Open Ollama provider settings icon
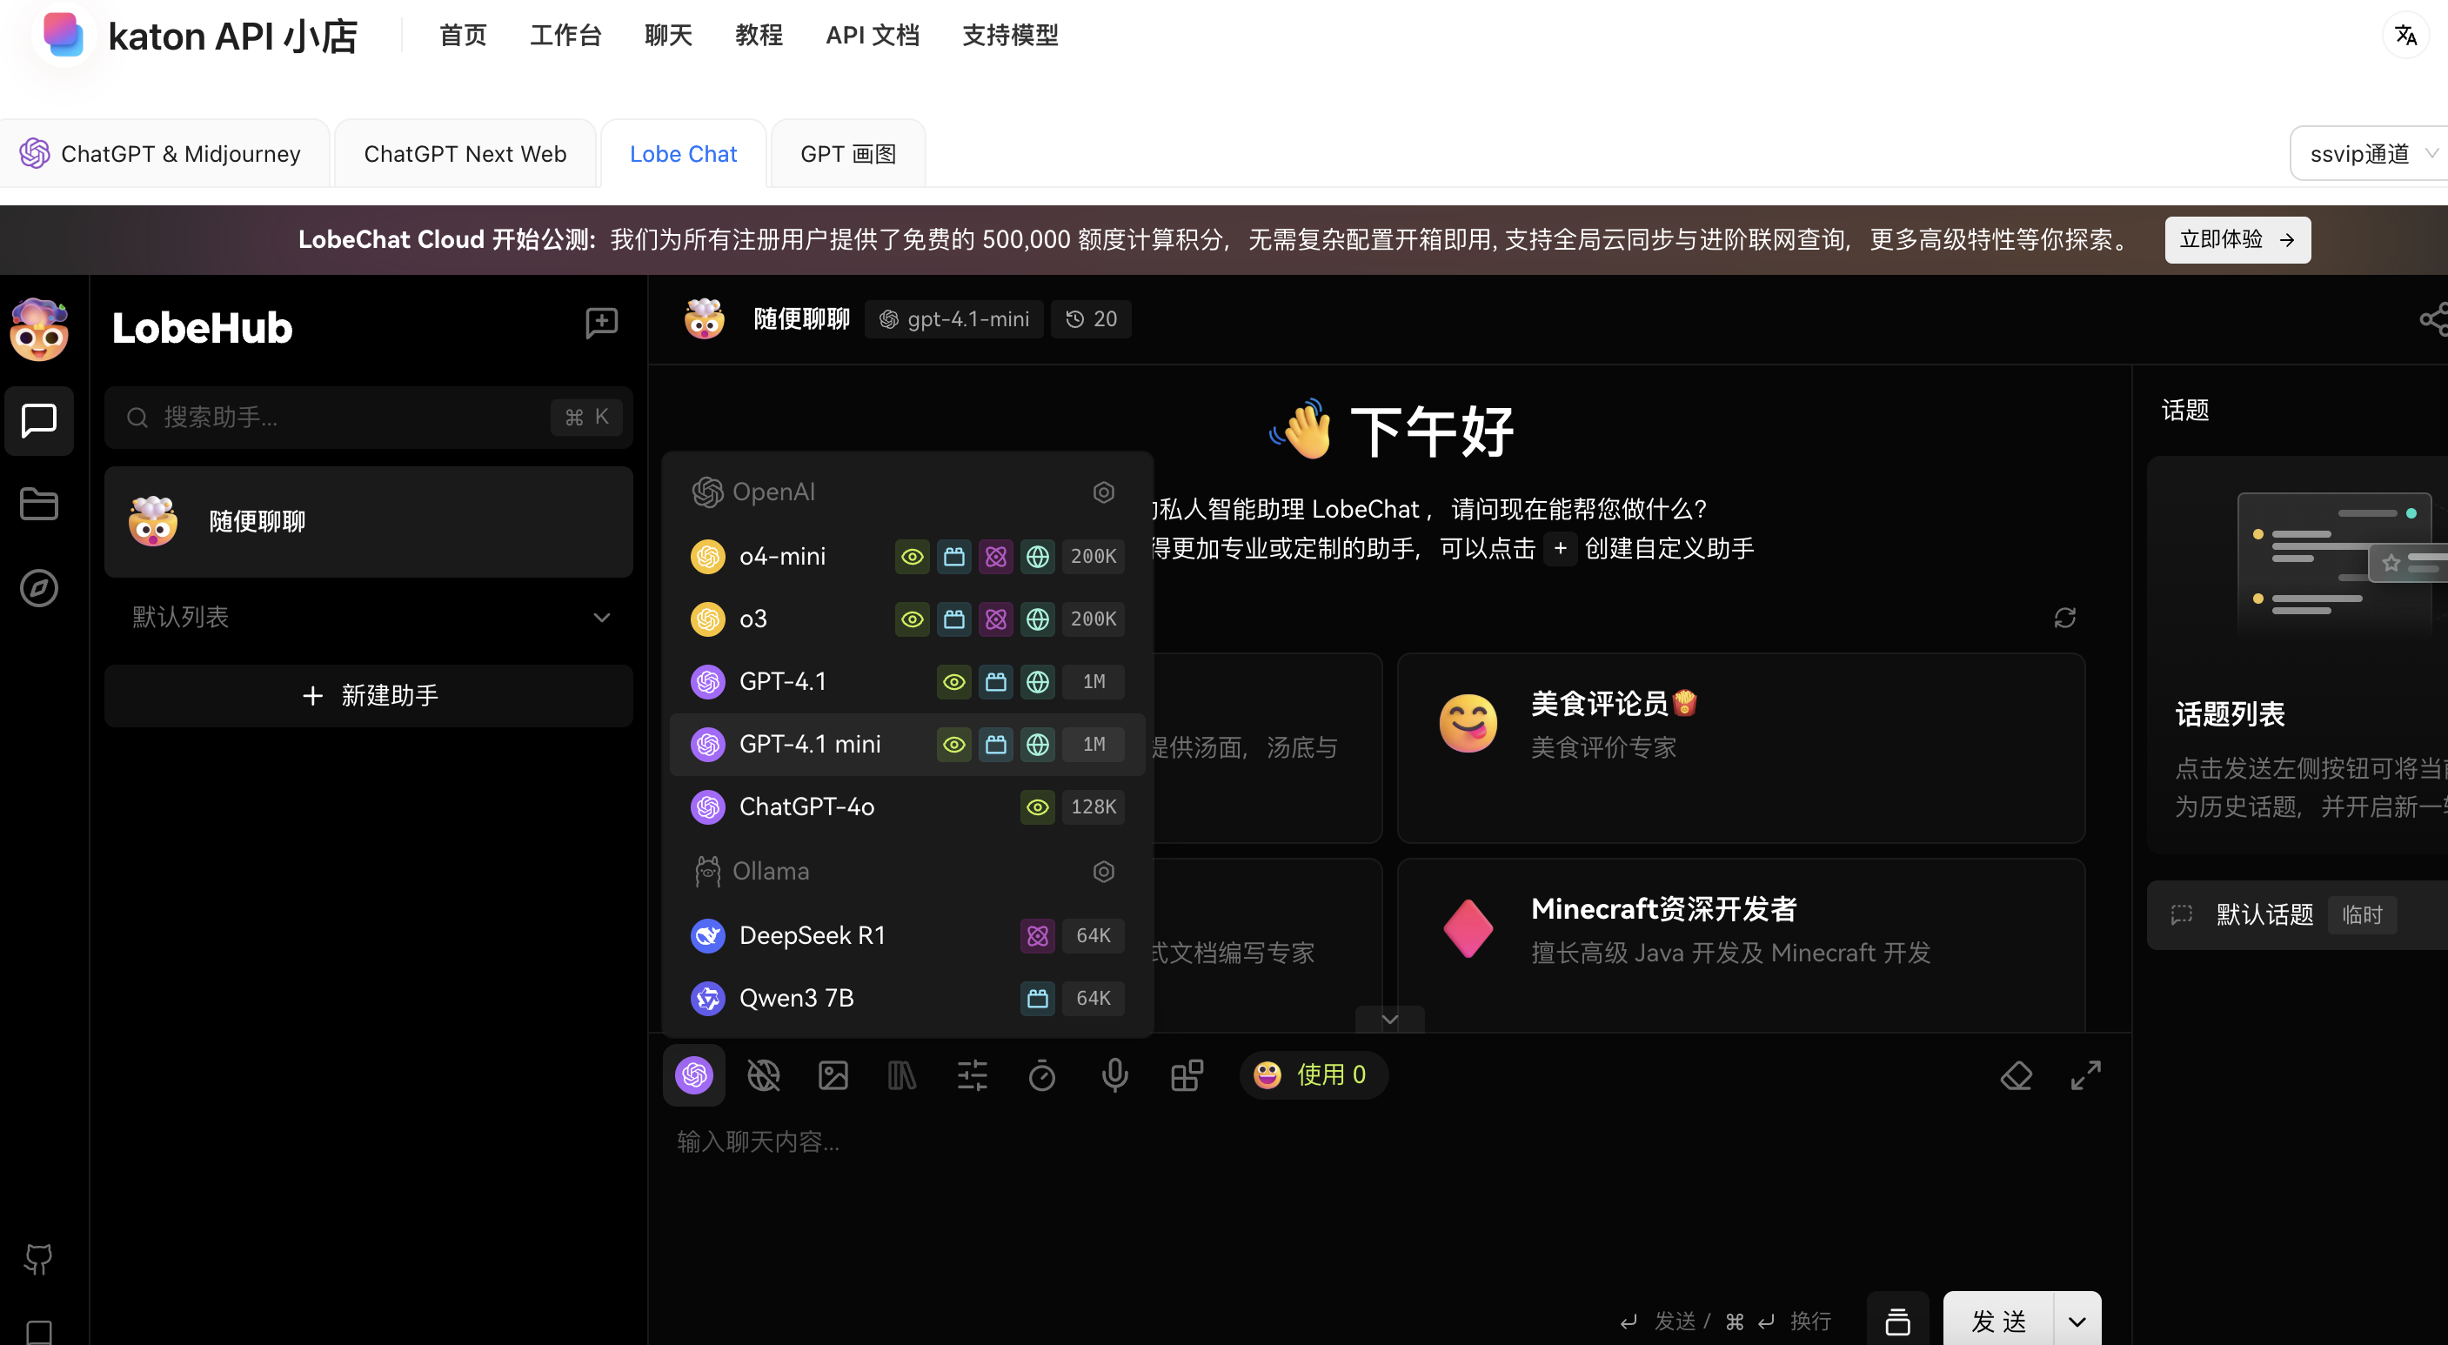 [x=1103, y=871]
